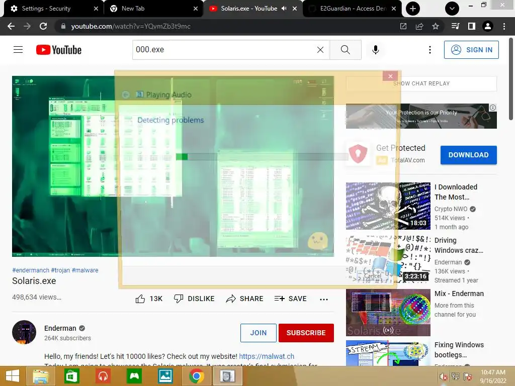Bookmark this page with star

coord(436,26)
